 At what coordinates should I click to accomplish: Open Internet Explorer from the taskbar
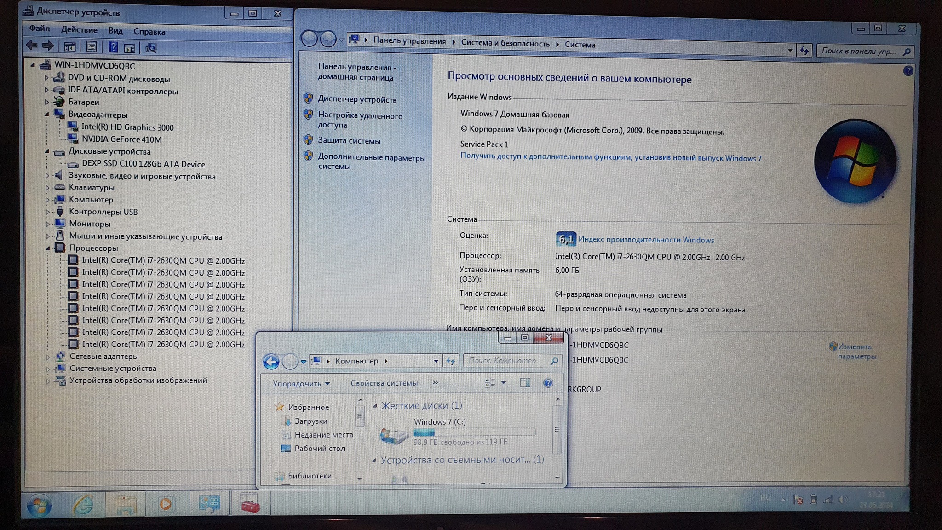(x=83, y=505)
